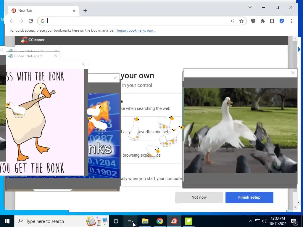Open Task View on the taskbar
Image resolution: width=303 pixels, height=227 pixels.
pos(130,221)
